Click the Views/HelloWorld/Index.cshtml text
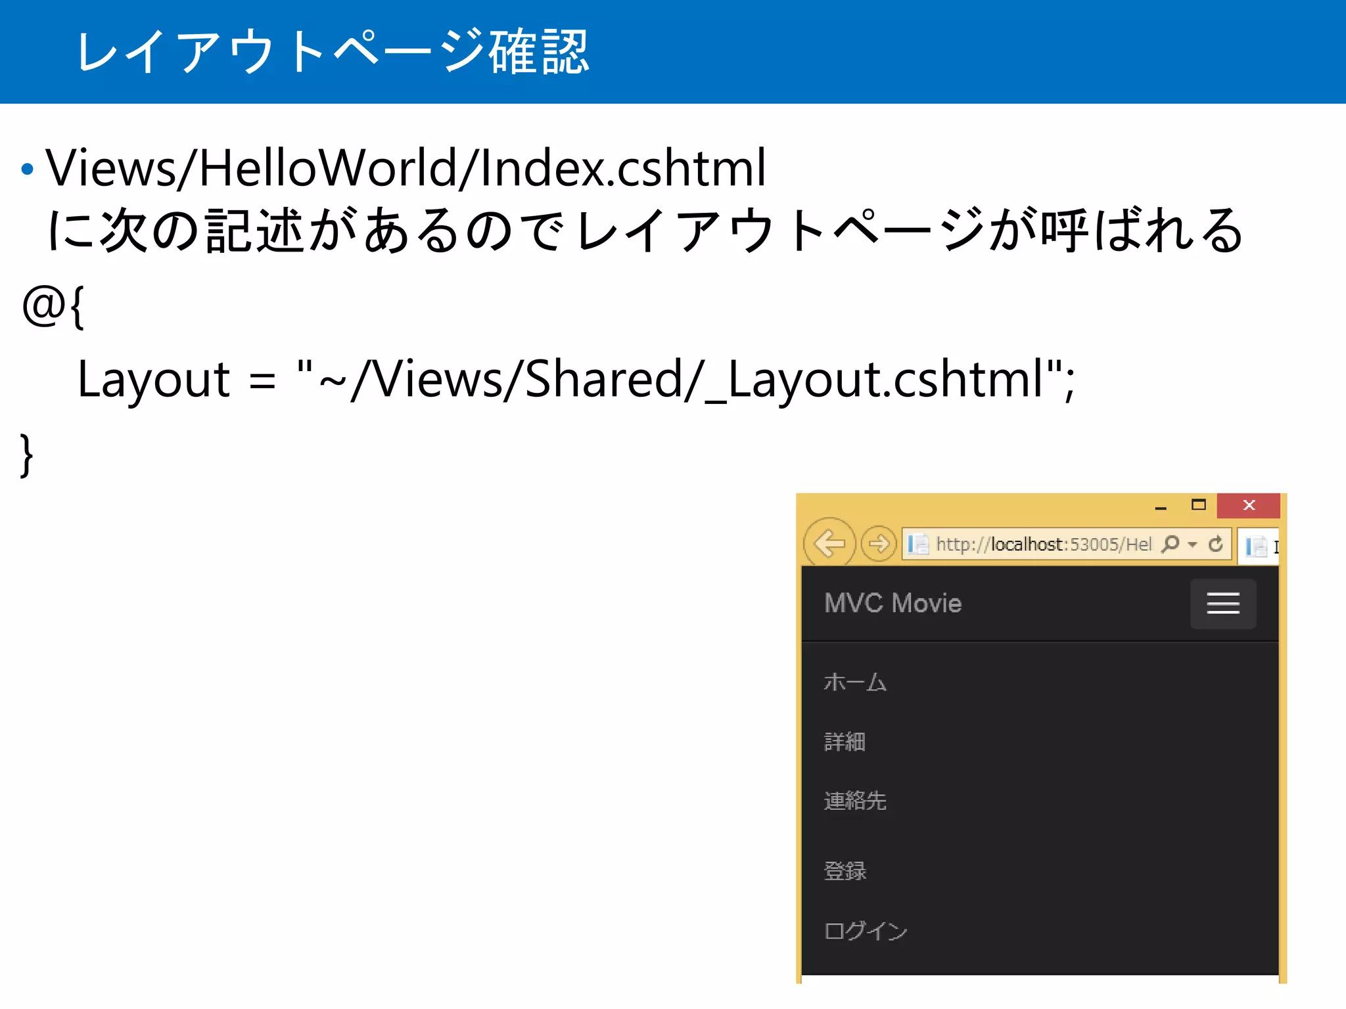This screenshot has width=1346, height=1009. pos(406,168)
